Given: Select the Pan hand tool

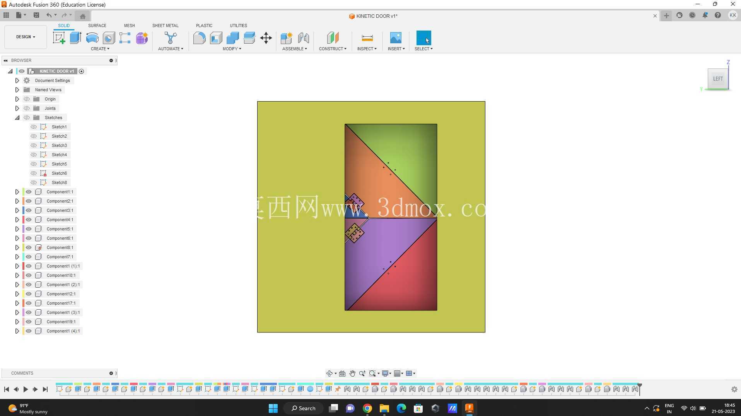Looking at the screenshot, I should click(x=352, y=373).
